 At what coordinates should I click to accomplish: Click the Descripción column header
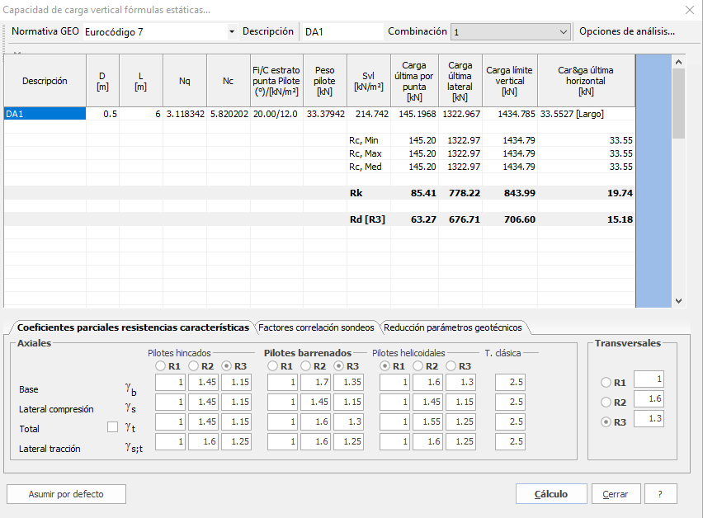click(45, 81)
